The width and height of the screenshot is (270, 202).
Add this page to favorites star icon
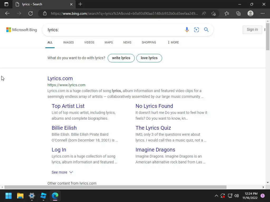pyautogui.click(x=213, y=13)
